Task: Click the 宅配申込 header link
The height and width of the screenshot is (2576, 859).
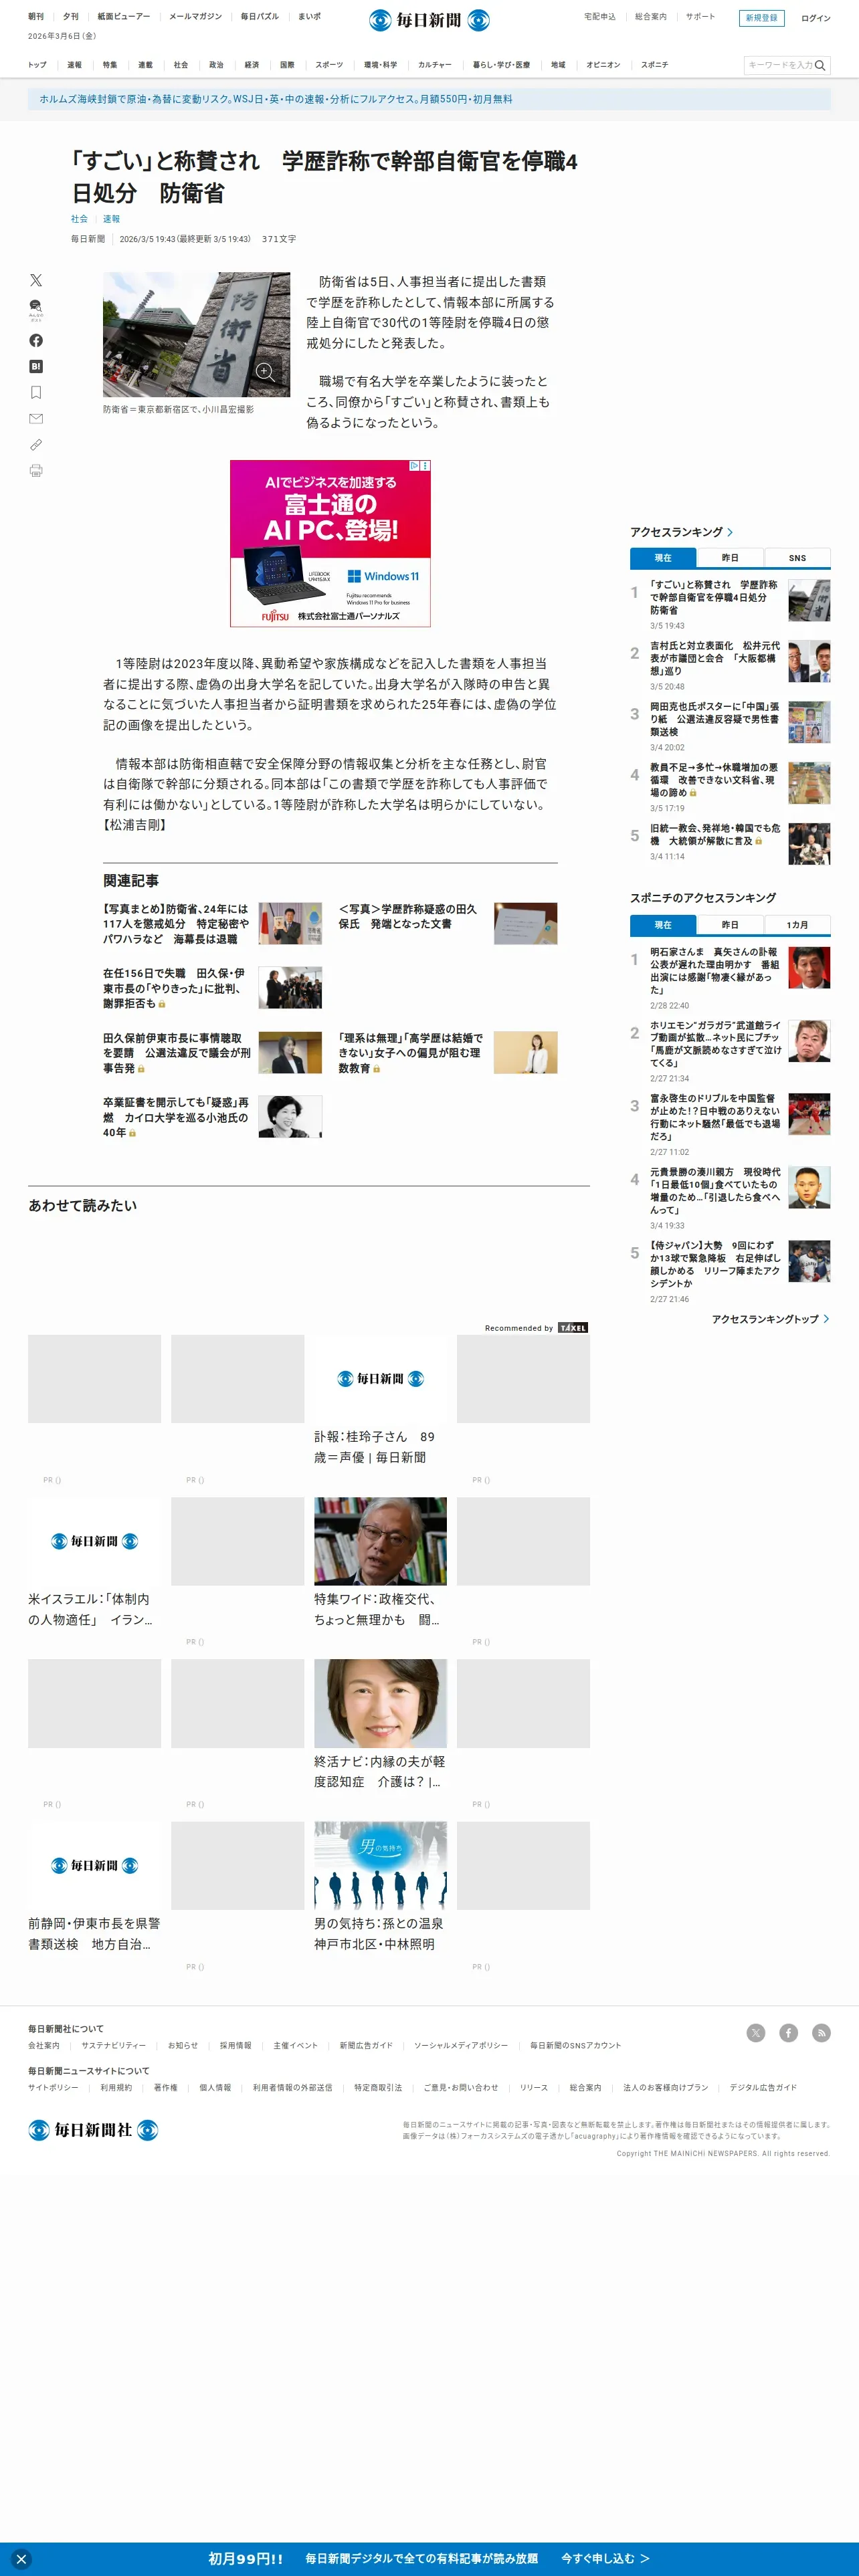Action: (x=599, y=17)
